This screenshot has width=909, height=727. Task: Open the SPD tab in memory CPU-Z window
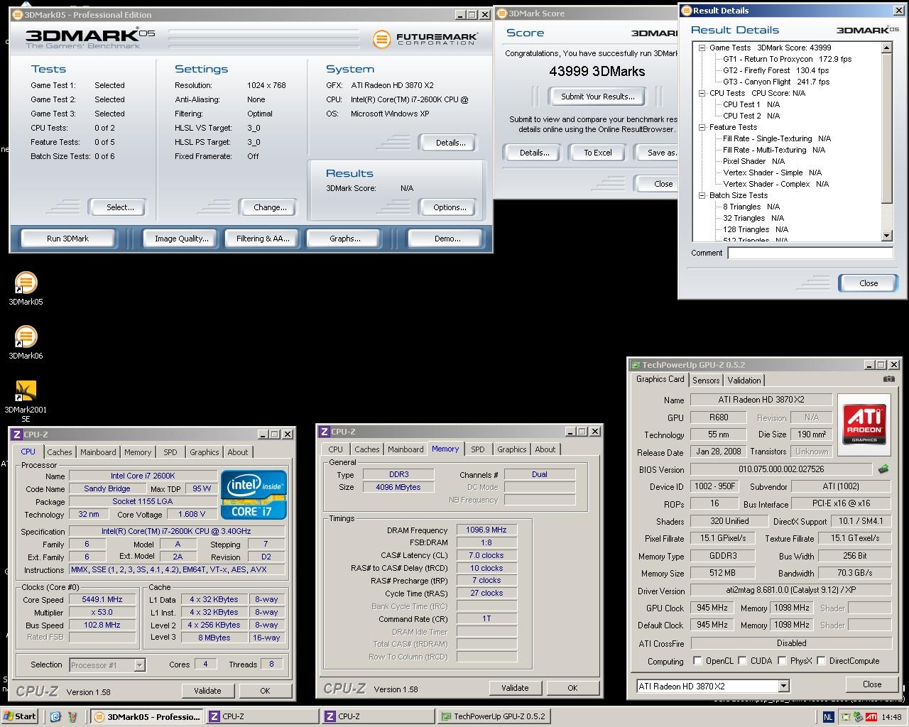point(478,449)
